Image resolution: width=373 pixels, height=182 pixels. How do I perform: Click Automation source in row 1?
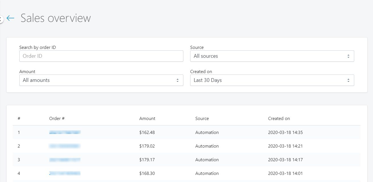click(207, 133)
